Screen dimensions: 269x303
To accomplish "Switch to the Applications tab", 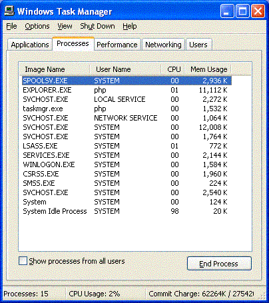I will (30, 45).
